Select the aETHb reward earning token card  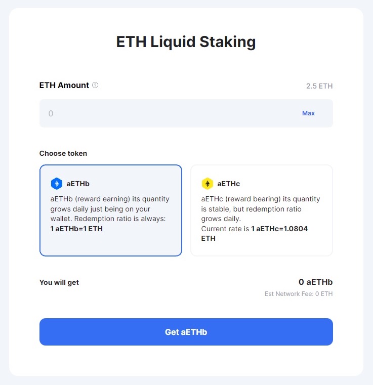pos(110,210)
